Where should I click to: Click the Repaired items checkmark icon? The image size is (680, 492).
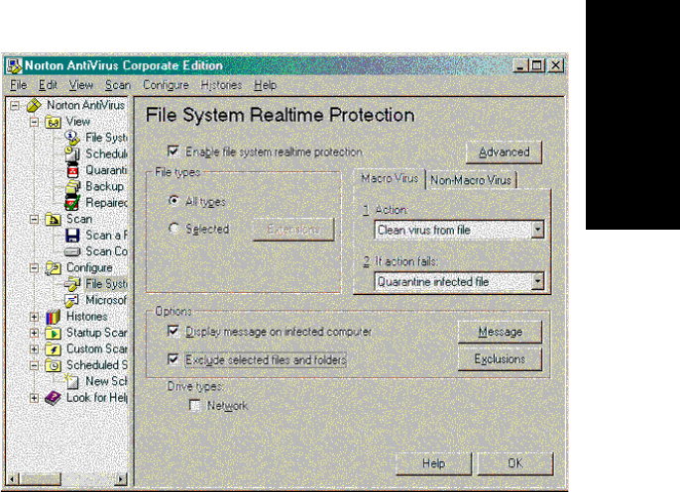tap(72, 203)
